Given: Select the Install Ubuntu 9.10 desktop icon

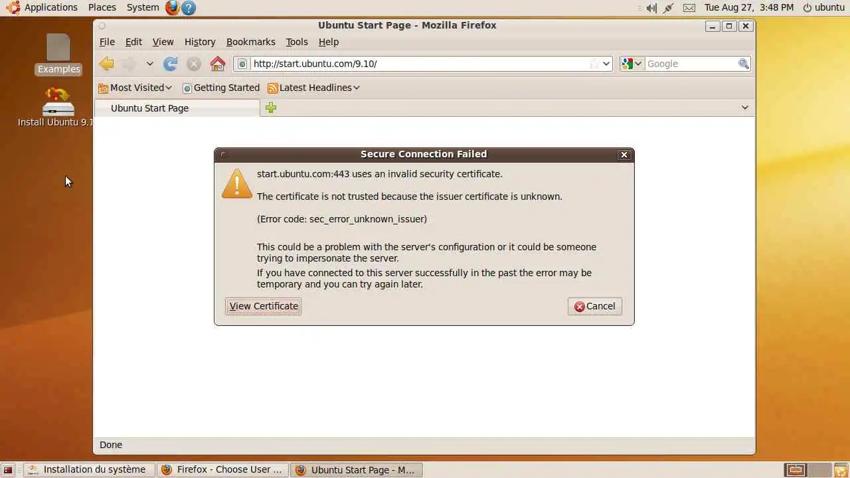Looking at the screenshot, I should coord(56,107).
